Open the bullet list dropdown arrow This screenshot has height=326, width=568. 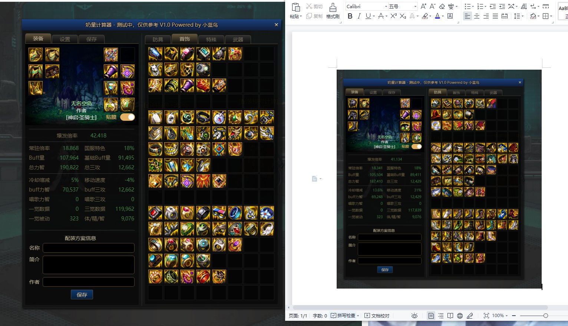pos(473,6)
